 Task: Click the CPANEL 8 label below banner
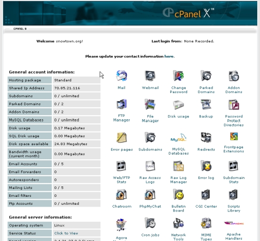click(x=20, y=29)
